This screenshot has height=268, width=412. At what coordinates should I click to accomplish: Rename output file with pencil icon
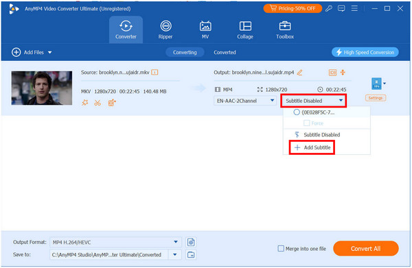[299, 73]
